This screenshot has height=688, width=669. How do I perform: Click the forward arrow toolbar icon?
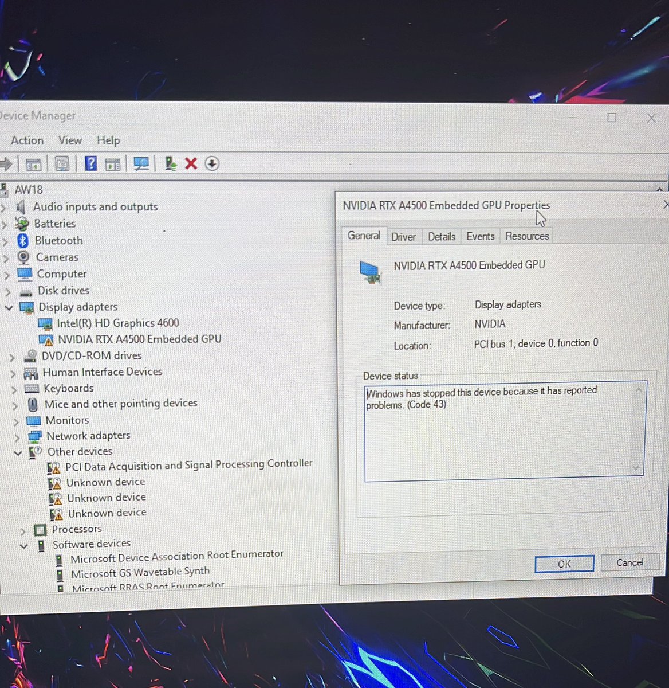[6, 164]
